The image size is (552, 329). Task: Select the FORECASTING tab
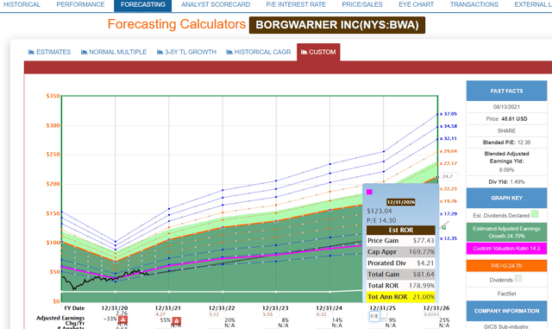coord(143,5)
